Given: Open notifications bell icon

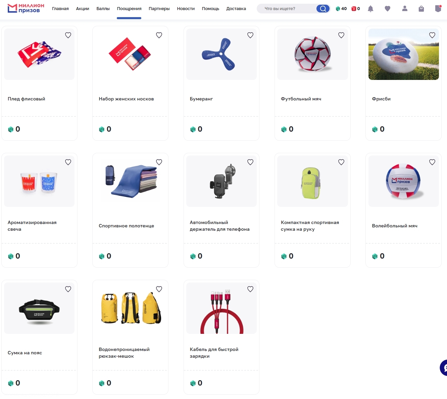Looking at the screenshot, I should [370, 9].
